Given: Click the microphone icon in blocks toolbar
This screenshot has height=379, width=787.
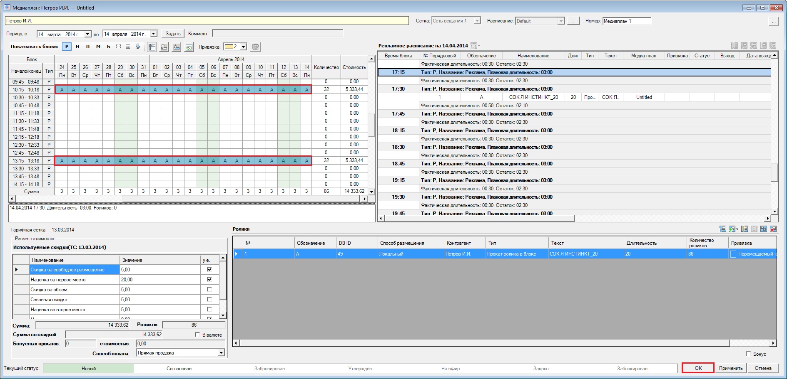Looking at the screenshot, I should click(138, 47).
